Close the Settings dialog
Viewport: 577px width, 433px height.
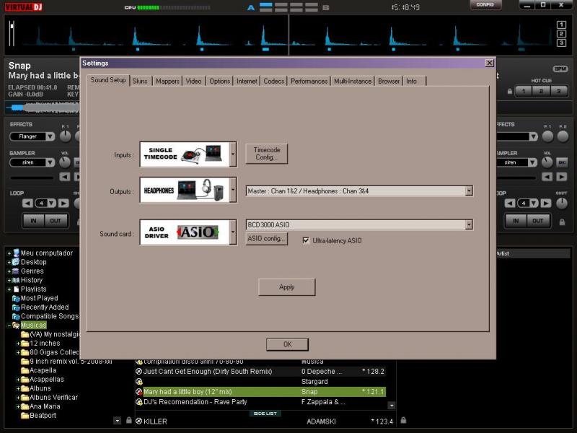489,63
